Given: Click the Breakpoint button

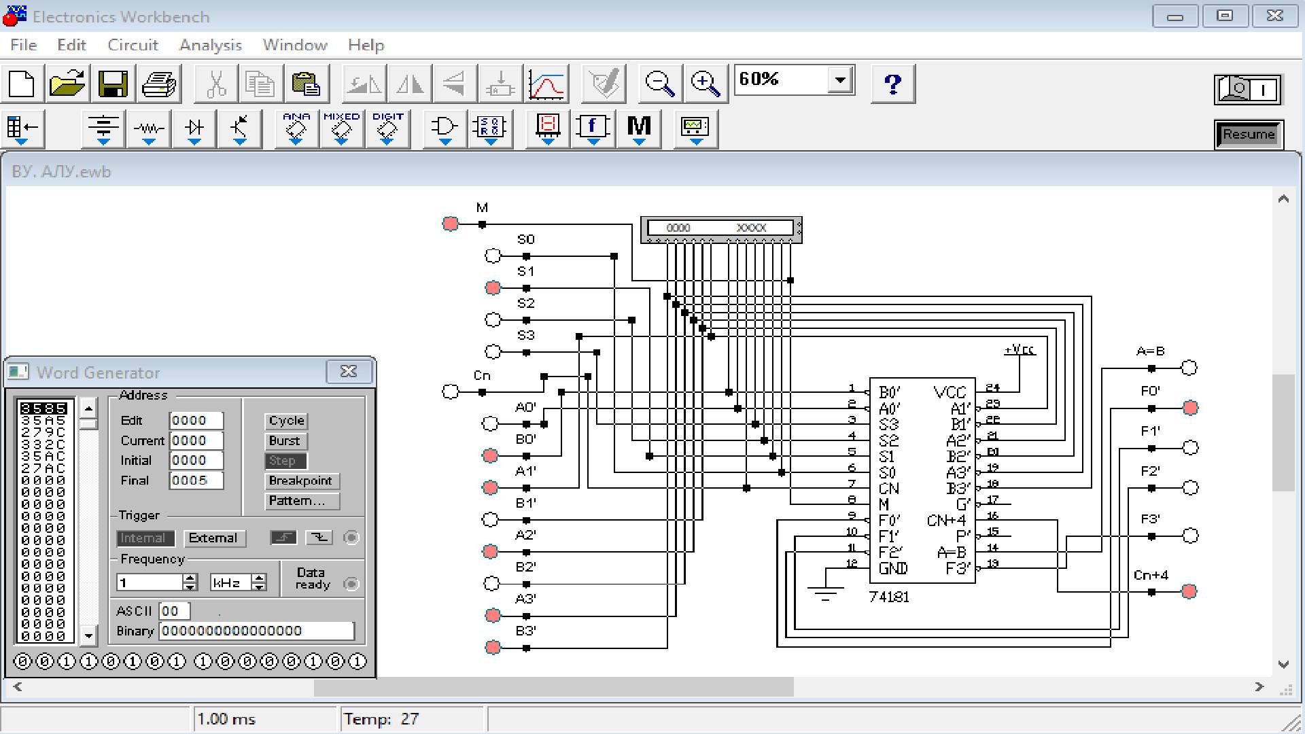Looking at the screenshot, I should [x=300, y=480].
